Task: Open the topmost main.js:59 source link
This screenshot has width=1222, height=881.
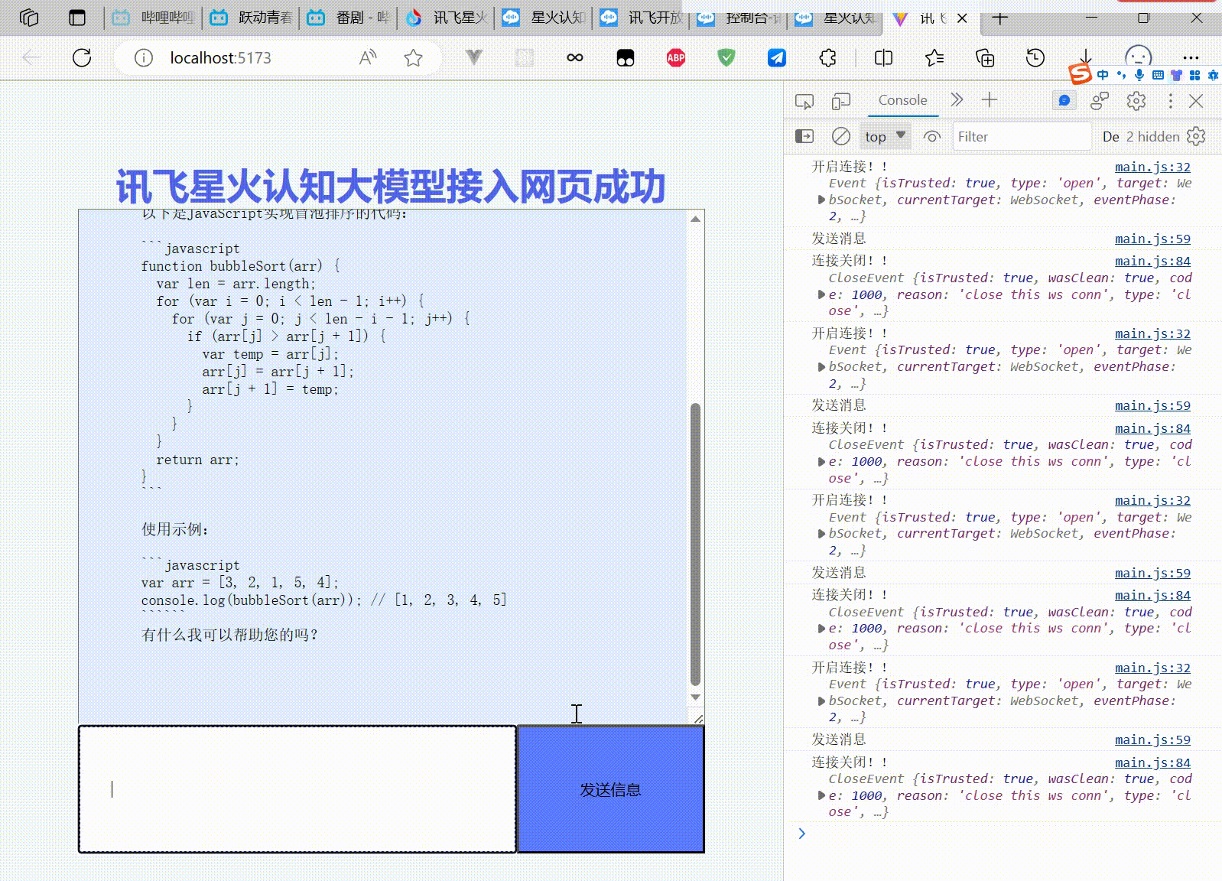Action: [x=1152, y=239]
